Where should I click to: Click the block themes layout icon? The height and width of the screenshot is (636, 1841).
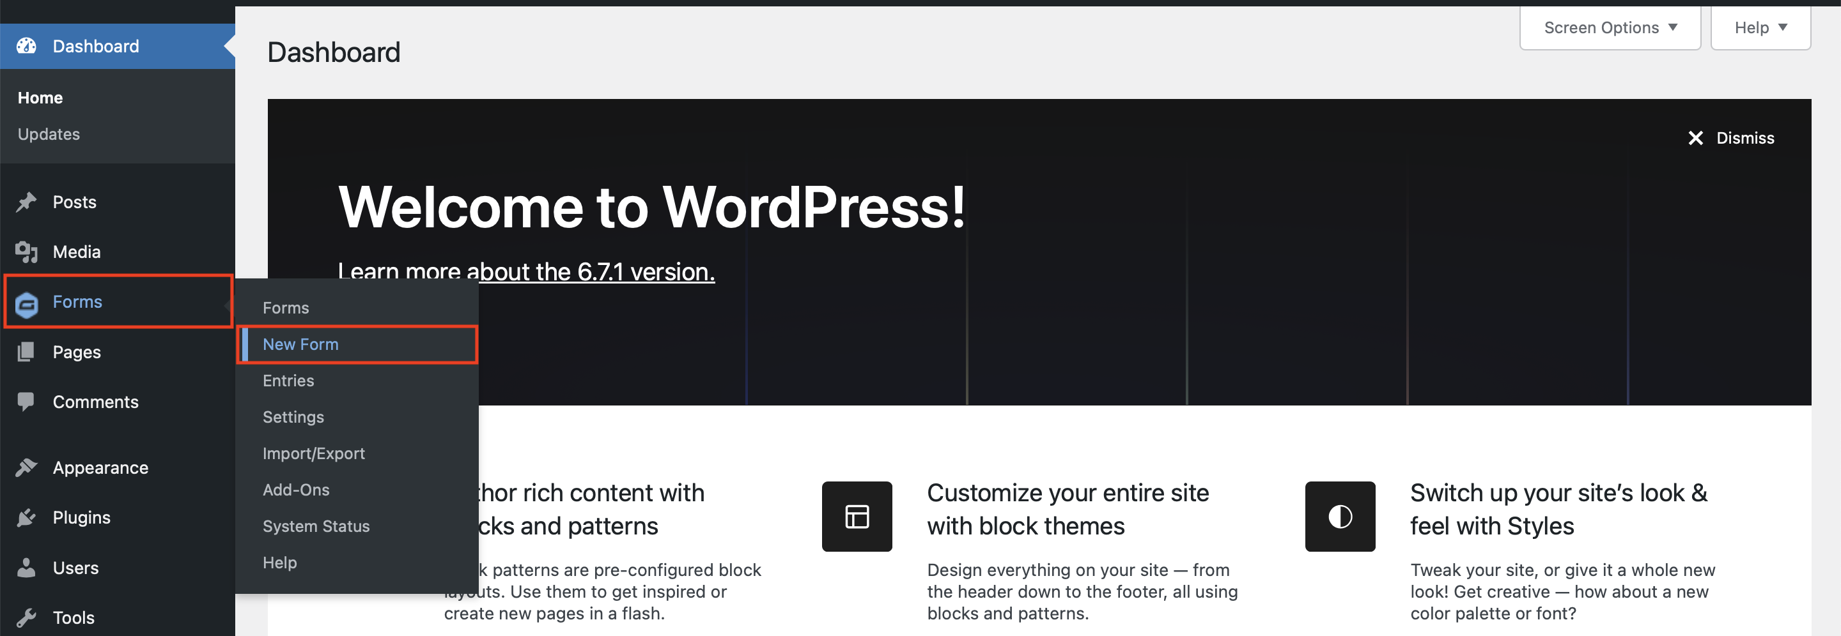pos(857,516)
